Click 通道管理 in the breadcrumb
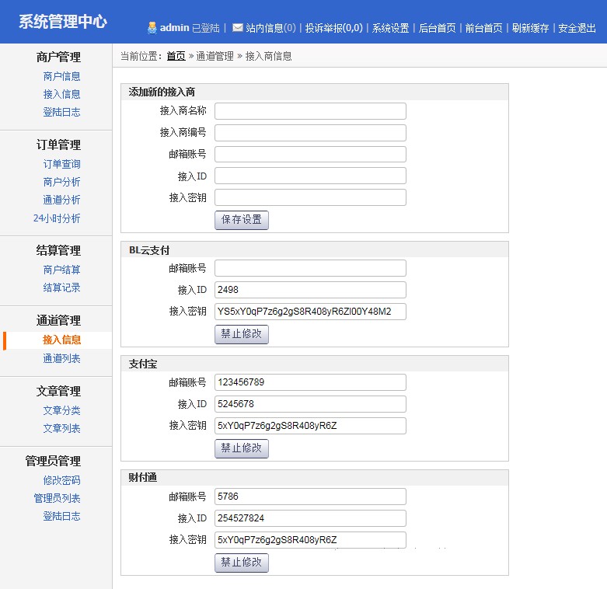This screenshot has width=607, height=589. 215,56
